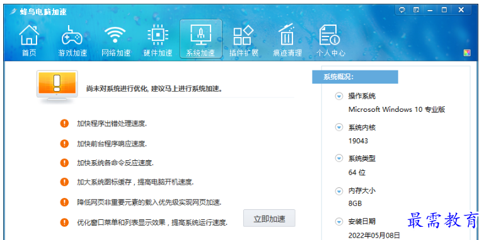484x240 pixels.
Task: Select text 优化窗口菜单和列表显示效果
Action: tap(122, 222)
